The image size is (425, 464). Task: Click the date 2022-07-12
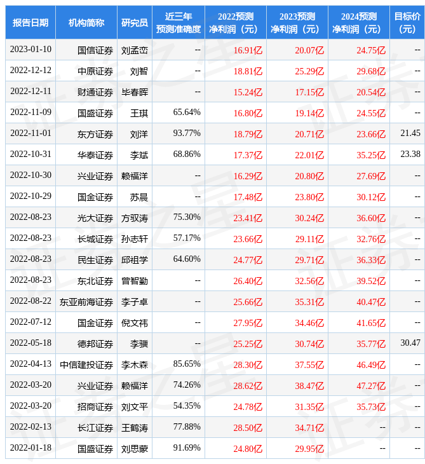[x=30, y=322]
